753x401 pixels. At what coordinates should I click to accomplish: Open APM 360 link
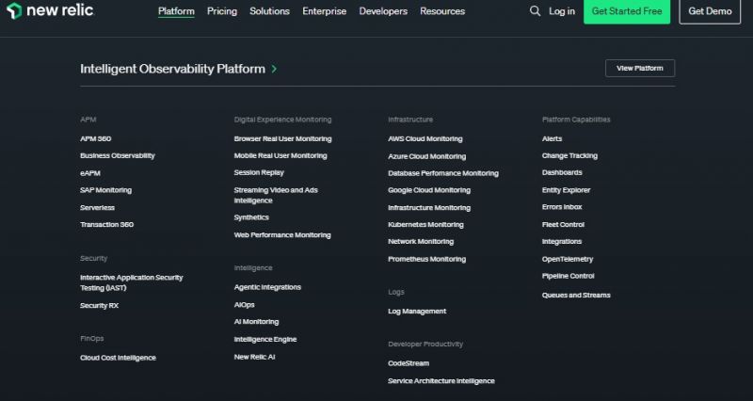point(96,138)
